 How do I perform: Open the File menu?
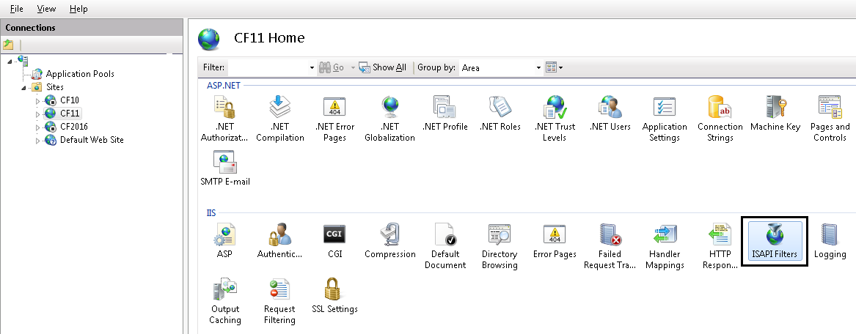tap(16, 9)
